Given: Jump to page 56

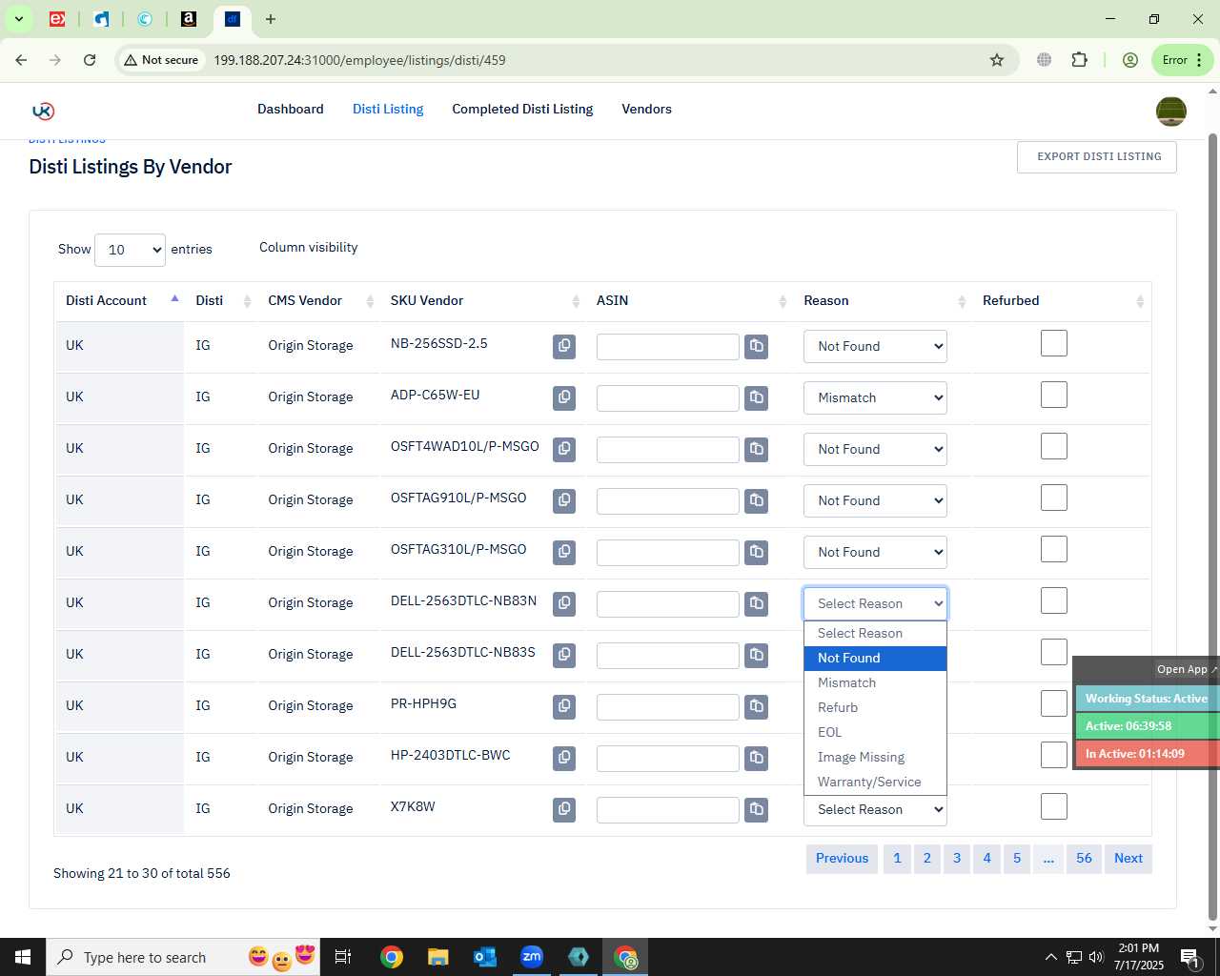Looking at the screenshot, I should (1084, 859).
